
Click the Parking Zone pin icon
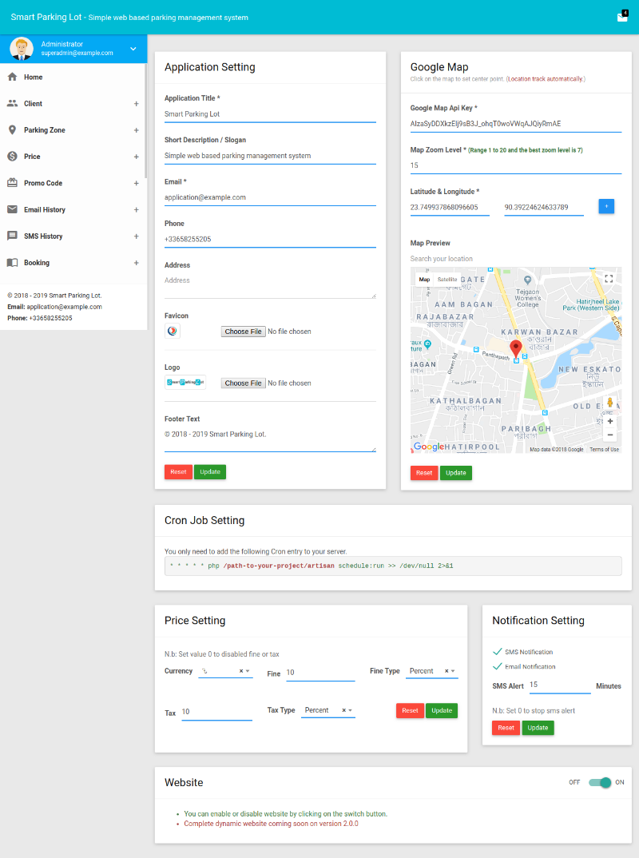pyautogui.click(x=12, y=130)
